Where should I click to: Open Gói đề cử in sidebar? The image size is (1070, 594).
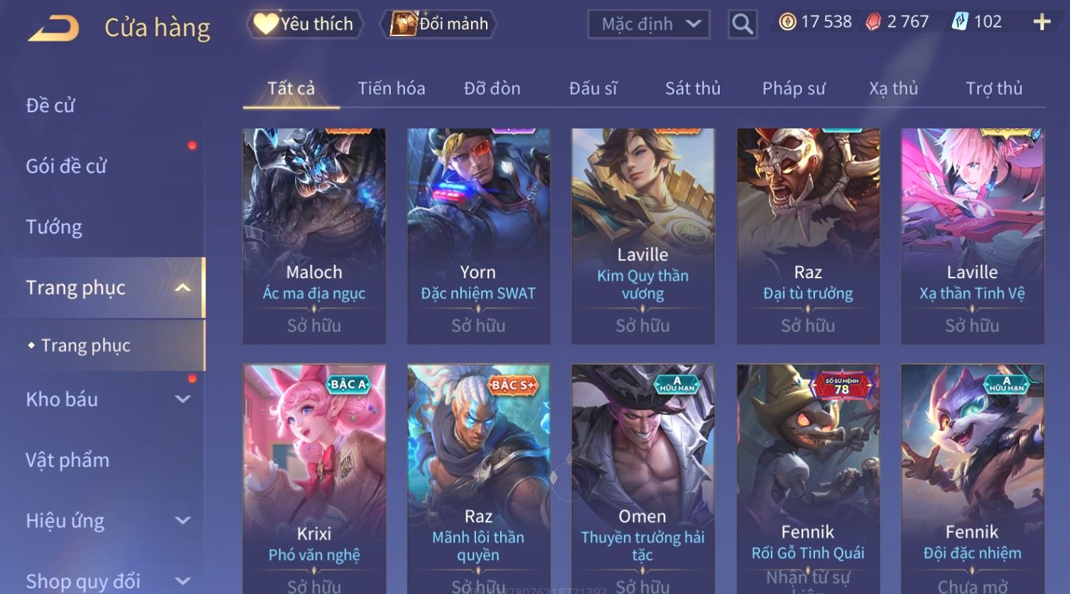click(x=66, y=166)
